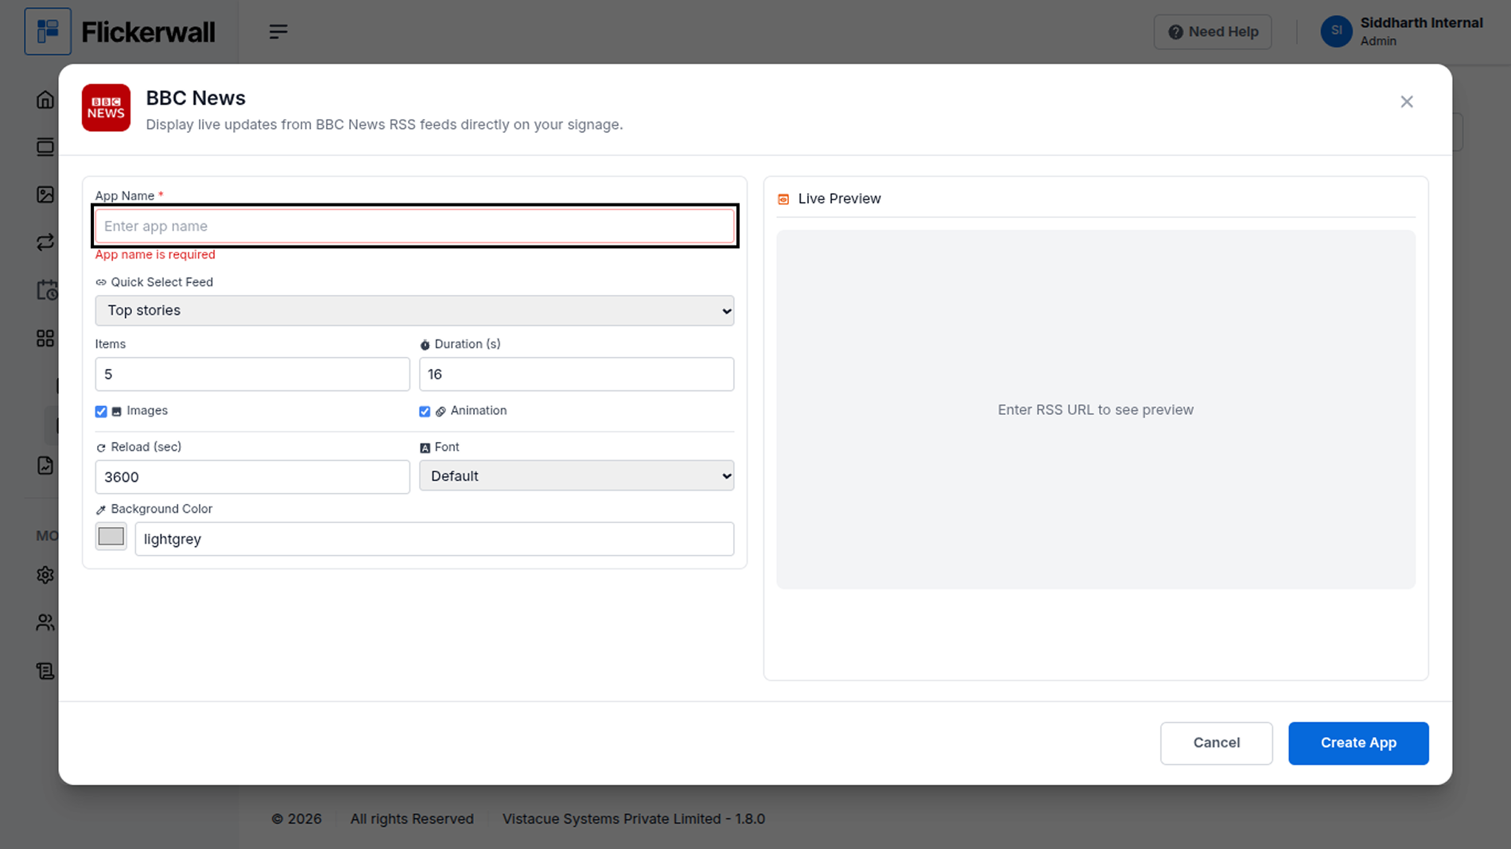This screenshot has height=849, width=1511.
Task: Click the Images picture icon
Action: point(117,412)
